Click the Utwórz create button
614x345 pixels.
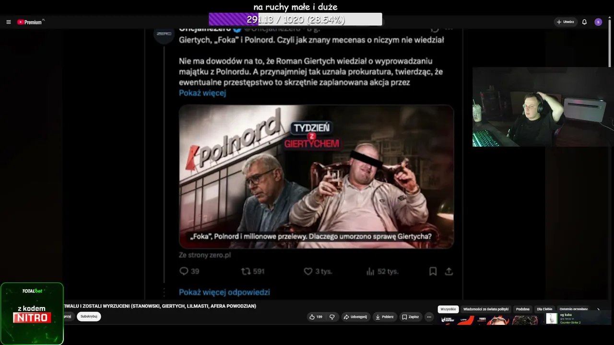point(566,22)
